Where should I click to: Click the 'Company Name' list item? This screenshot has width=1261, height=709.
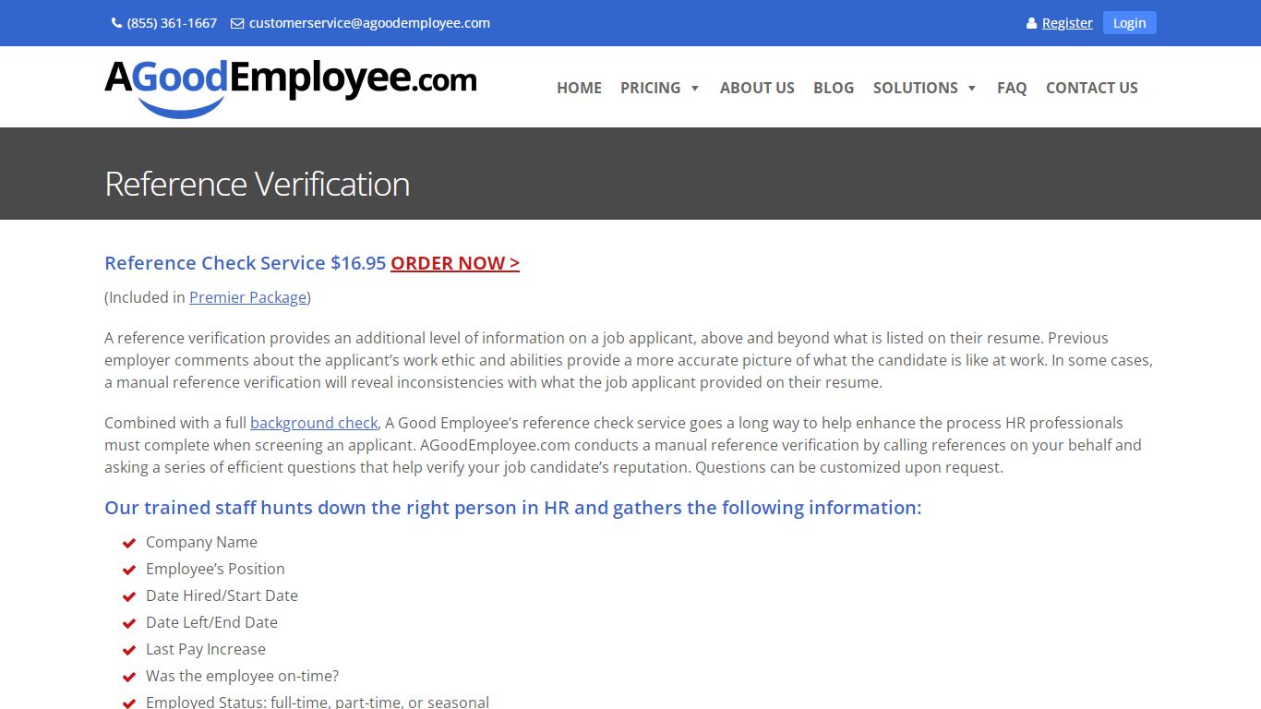pyautogui.click(x=201, y=543)
